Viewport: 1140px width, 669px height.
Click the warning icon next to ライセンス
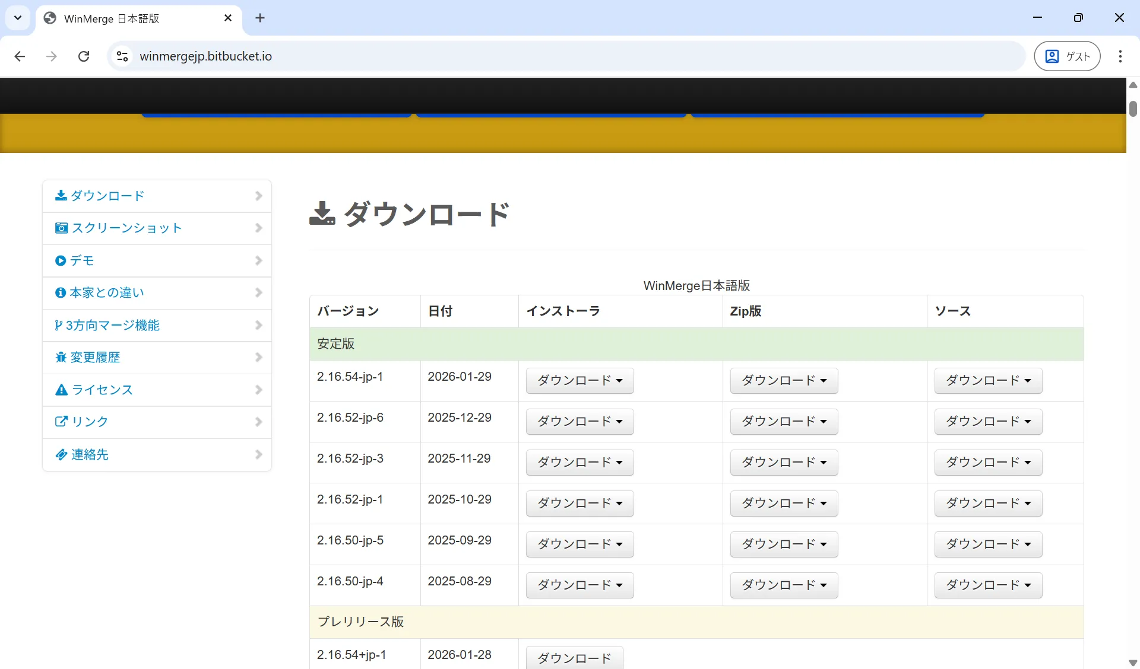coord(61,390)
